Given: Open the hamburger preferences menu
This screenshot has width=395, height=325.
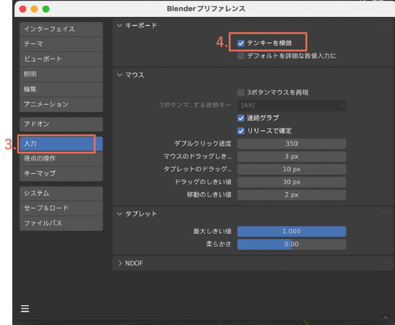Looking at the screenshot, I should click(25, 309).
